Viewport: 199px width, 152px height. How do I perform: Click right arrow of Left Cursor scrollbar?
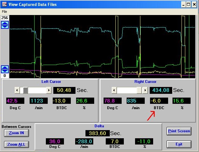point(49,90)
